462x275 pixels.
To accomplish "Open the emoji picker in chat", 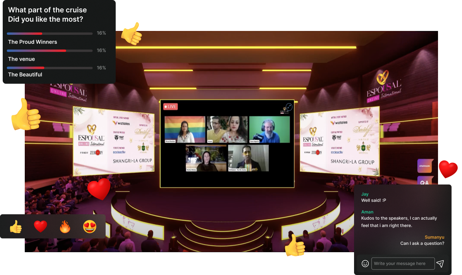I will pyautogui.click(x=365, y=263).
